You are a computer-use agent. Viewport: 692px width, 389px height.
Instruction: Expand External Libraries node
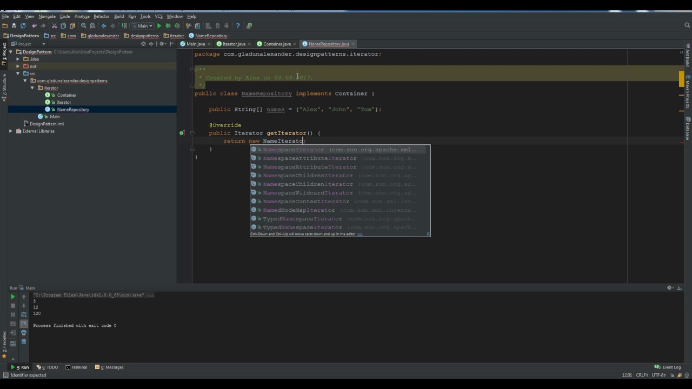[x=11, y=131]
